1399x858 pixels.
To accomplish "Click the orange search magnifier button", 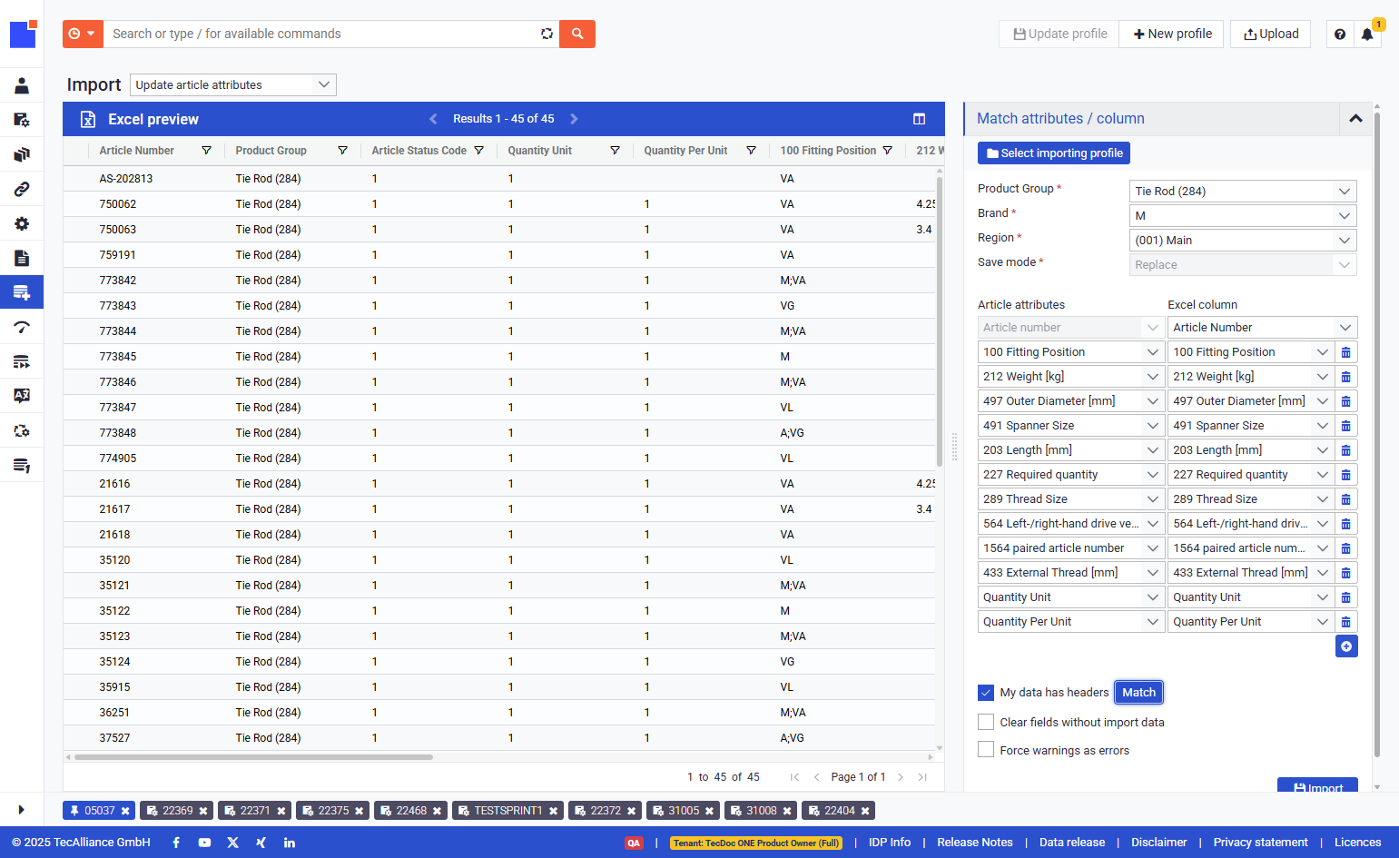I will pos(577,34).
